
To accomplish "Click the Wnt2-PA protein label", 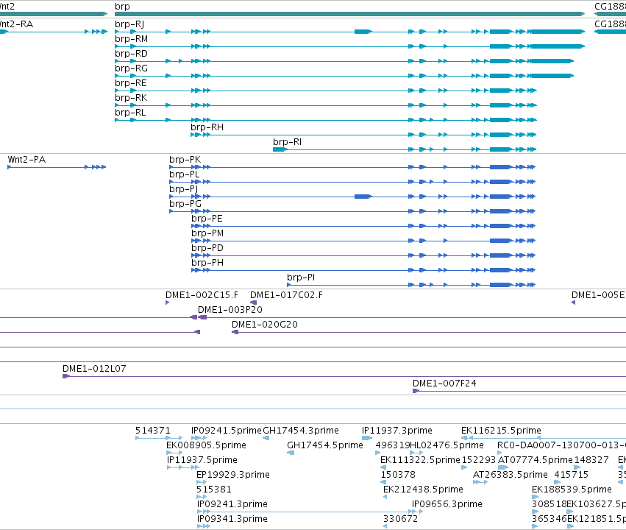I will tap(26, 160).
